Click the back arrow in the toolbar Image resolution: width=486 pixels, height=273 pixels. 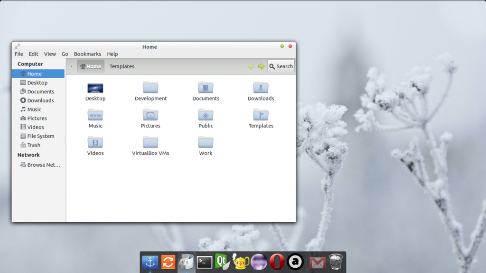[251, 67]
